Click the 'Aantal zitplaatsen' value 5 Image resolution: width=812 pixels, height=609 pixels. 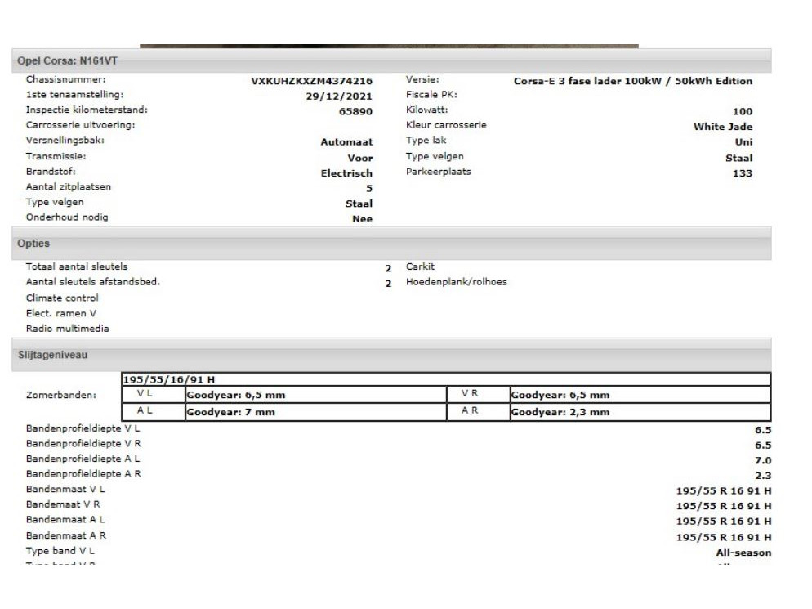click(x=369, y=189)
